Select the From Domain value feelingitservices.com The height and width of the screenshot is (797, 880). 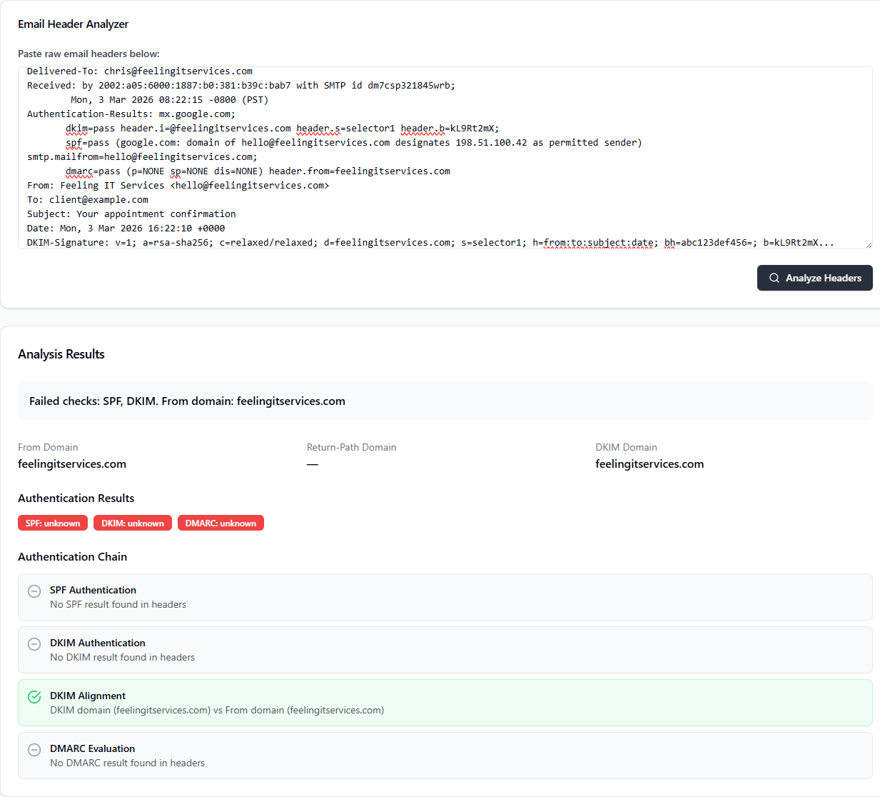coord(71,463)
